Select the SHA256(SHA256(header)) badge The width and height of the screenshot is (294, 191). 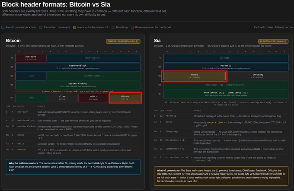(x=123, y=41)
